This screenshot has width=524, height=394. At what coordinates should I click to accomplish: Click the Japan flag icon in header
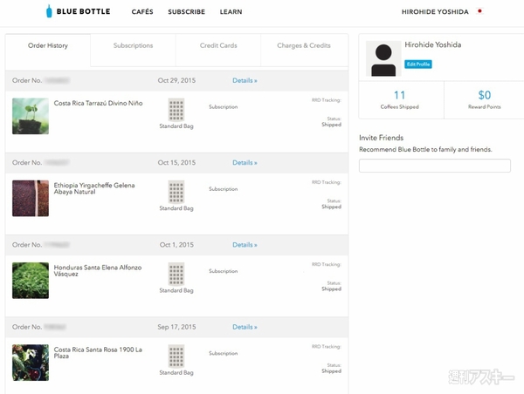[479, 12]
